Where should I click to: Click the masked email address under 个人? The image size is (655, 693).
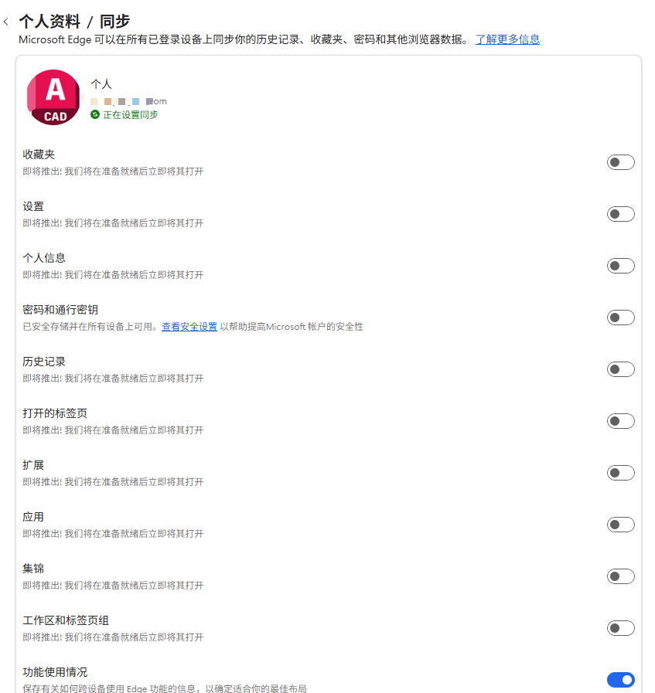click(x=128, y=100)
